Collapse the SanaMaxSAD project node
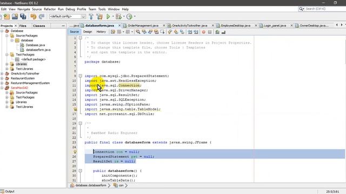346x194 pixels. 2,88
